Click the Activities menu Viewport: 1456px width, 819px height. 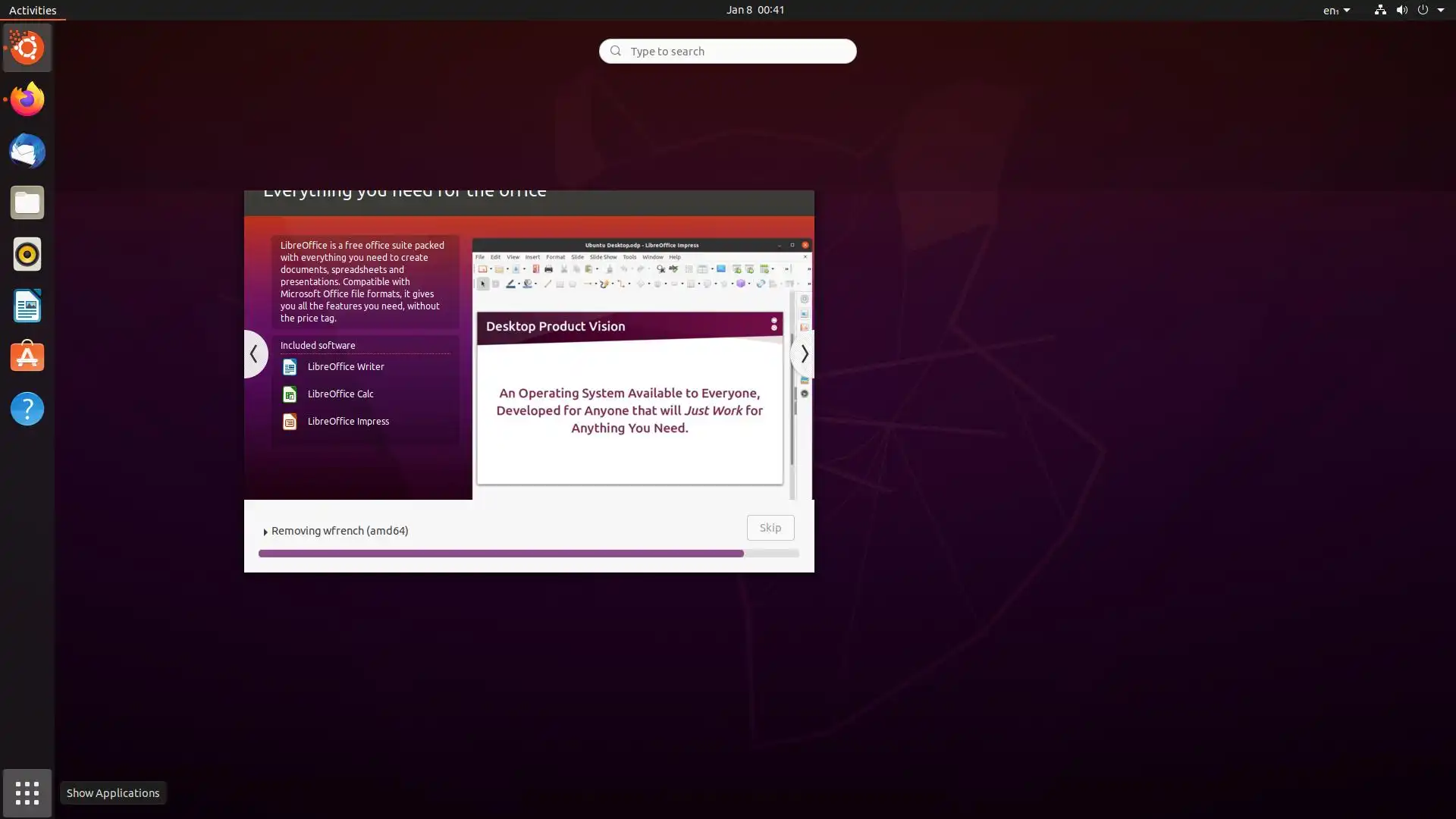33,11
